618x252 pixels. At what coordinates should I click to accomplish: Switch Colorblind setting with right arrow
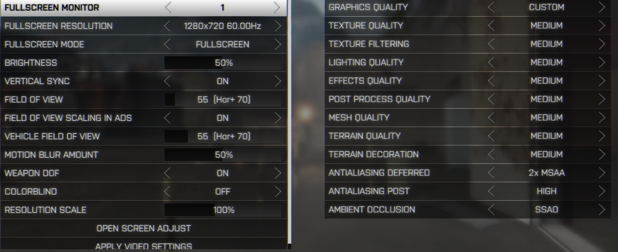coord(278,191)
